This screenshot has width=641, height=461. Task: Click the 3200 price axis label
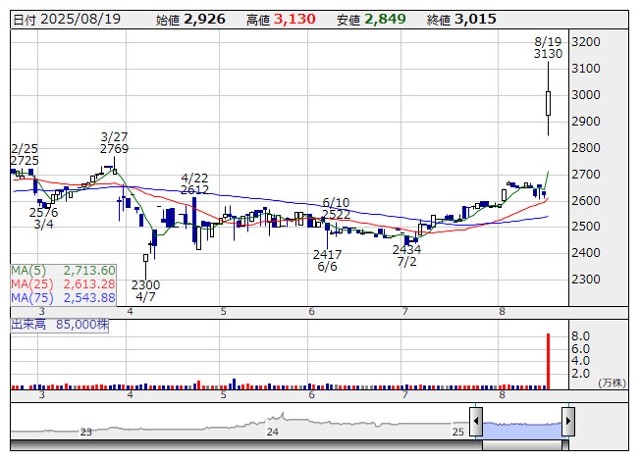click(x=586, y=42)
